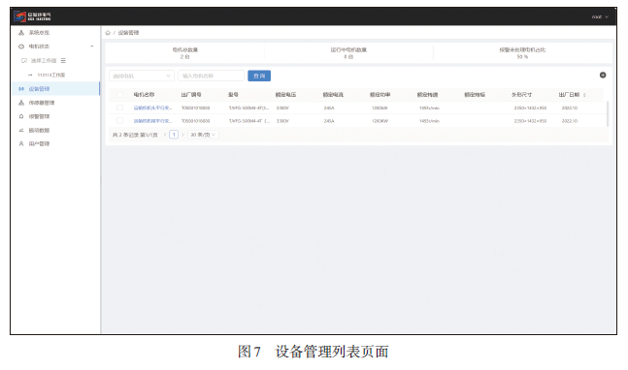
Task: Click the 出厂编号 column header
Action: pyautogui.click(x=191, y=95)
